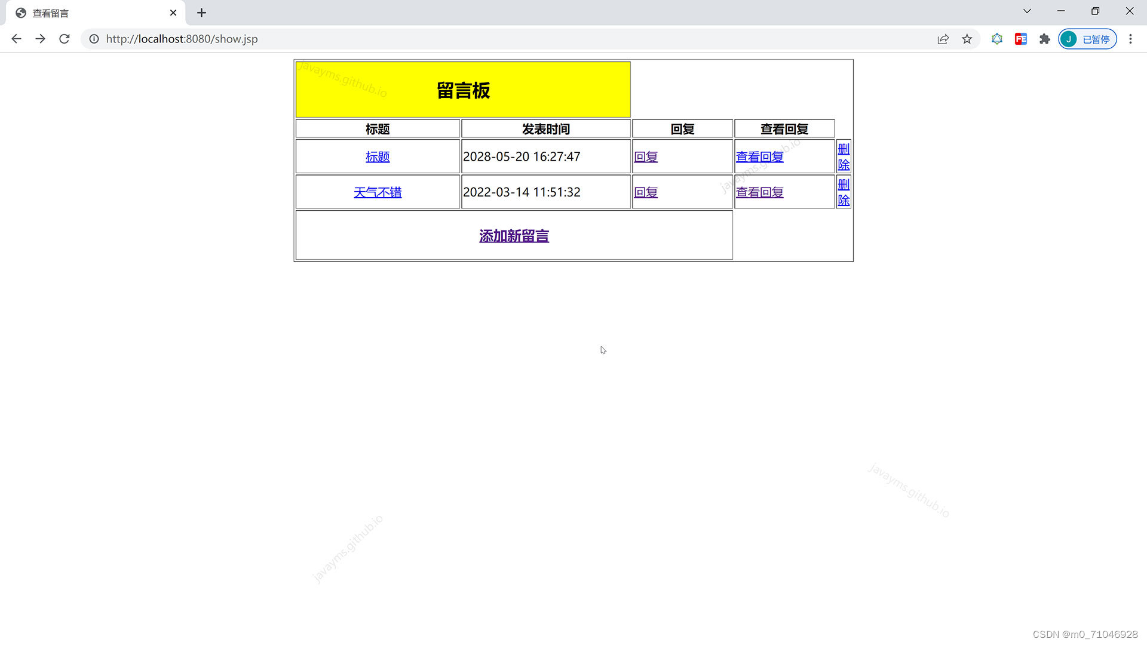Screen dimensions: 1147x645
Task: Click the 标题 column header
Action: tap(378, 129)
